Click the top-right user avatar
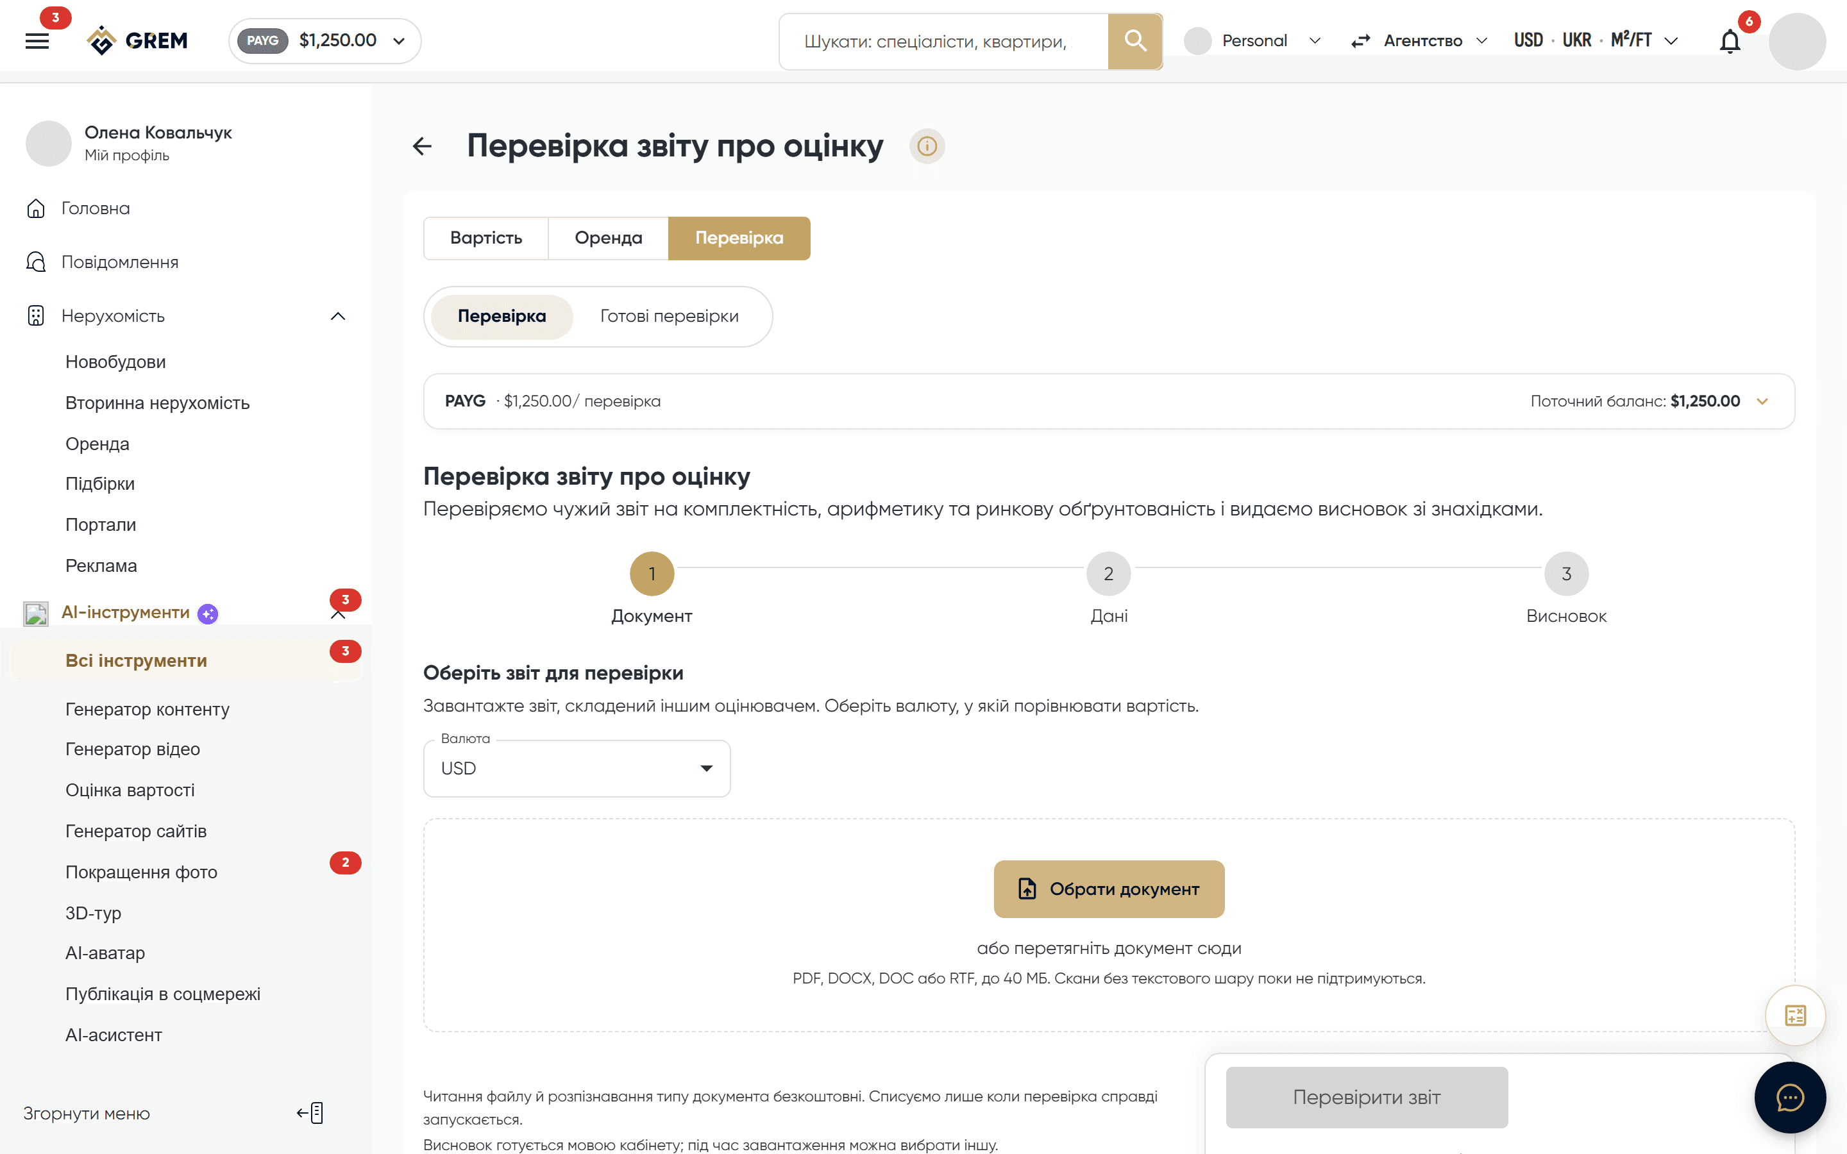Screen dimensions: 1847x1154 point(1796,41)
